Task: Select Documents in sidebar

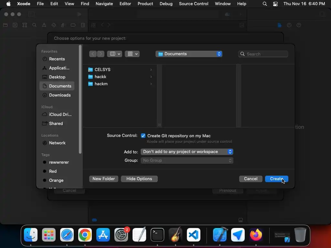Action: coord(57,86)
